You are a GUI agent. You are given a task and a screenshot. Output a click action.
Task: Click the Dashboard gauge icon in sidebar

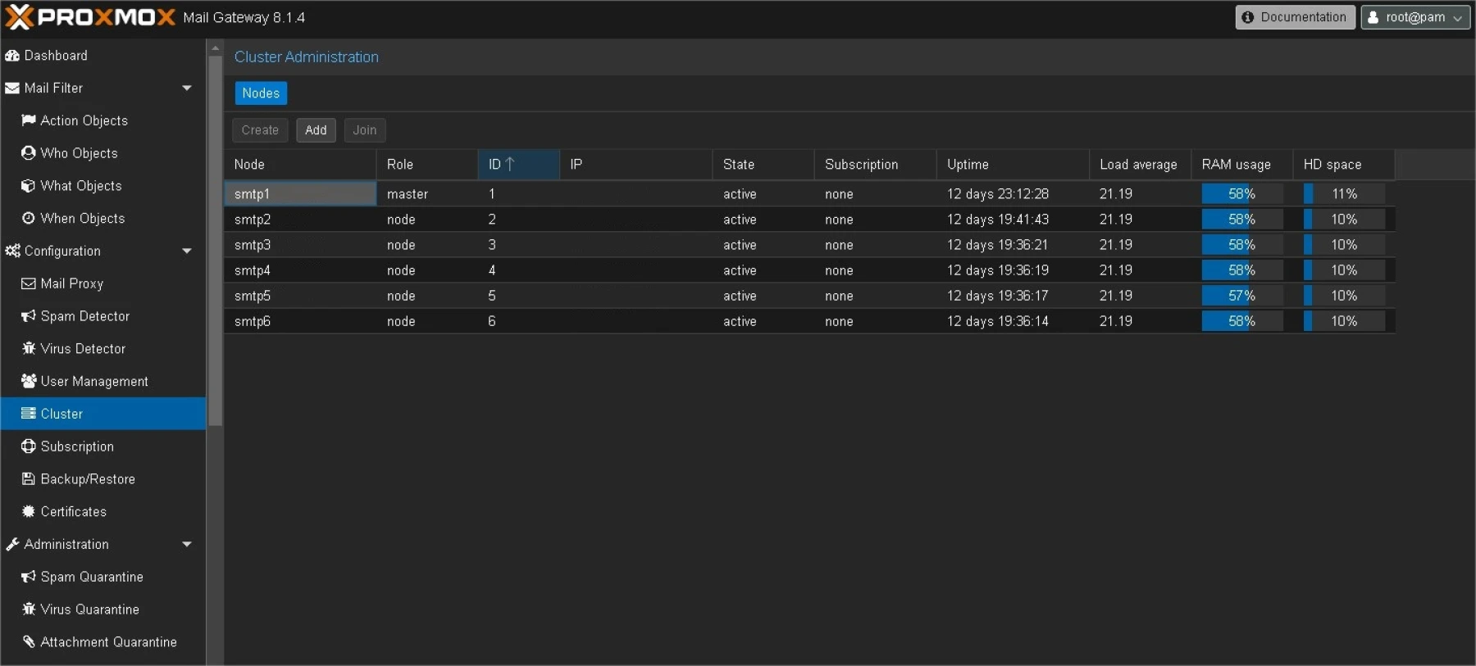pos(12,56)
